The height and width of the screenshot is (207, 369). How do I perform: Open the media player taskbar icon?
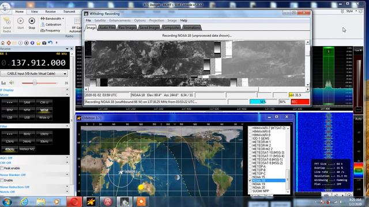point(57,202)
